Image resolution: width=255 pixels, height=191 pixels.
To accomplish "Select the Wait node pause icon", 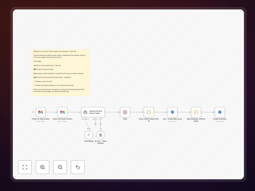I will coord(125,112).
